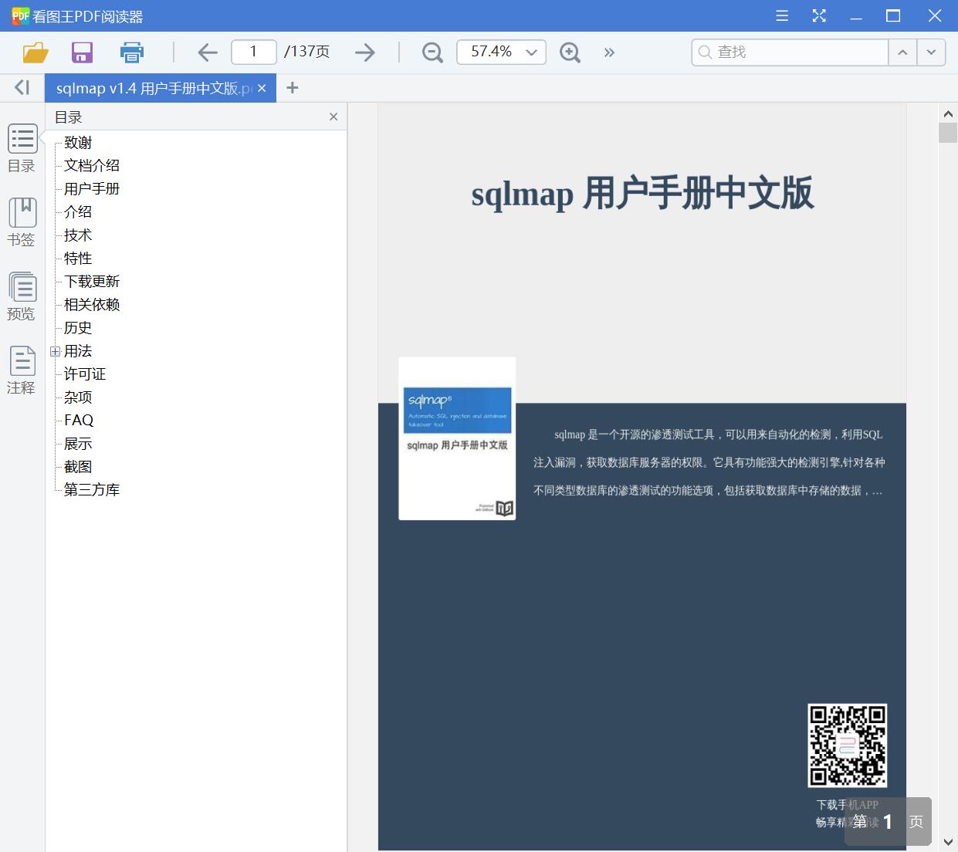Print the sqlmap manual

point(131,52)
